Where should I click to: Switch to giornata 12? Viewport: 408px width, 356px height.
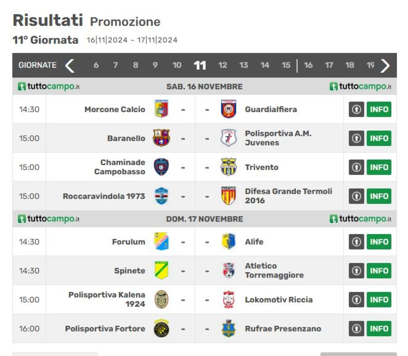pos(222,65)
